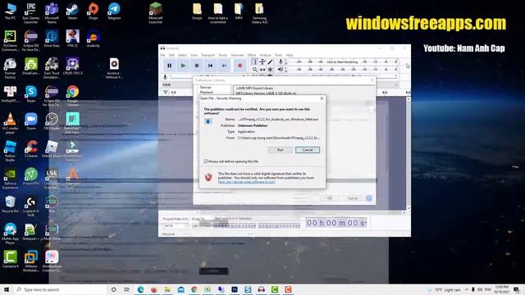Select the Zoom (magnifier) tool
Image resolution: width=525 pixels, height=295 pixels.
[x=255, y=70]
